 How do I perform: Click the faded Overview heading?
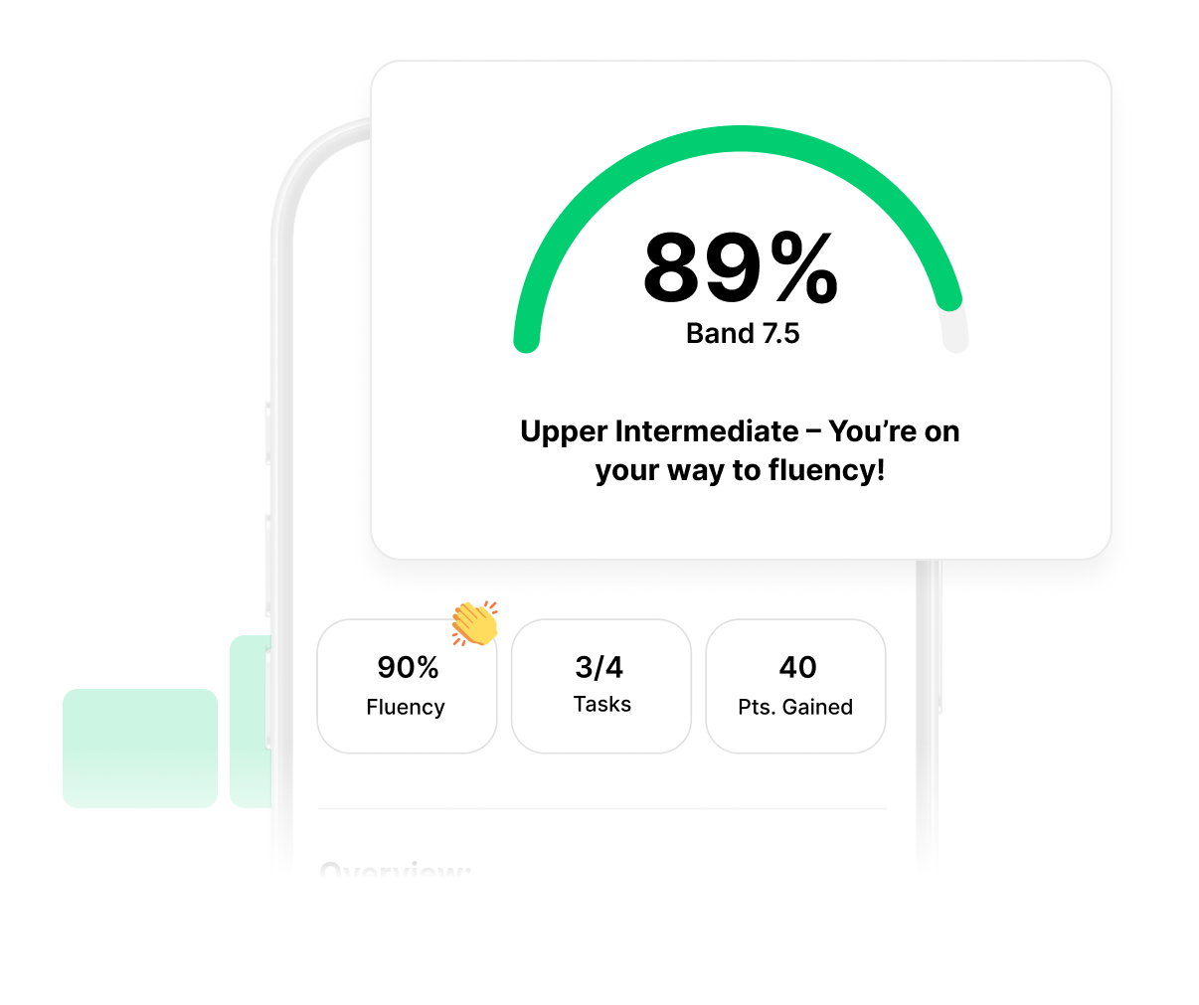[x=395, y=872]
